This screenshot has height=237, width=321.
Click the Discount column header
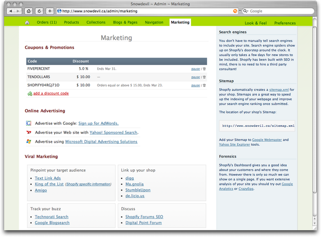81,61
